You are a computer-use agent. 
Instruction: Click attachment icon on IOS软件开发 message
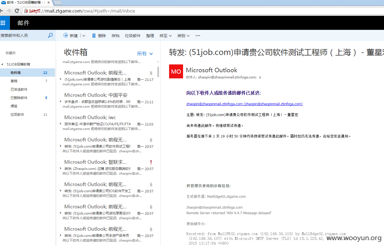[151, 185]
